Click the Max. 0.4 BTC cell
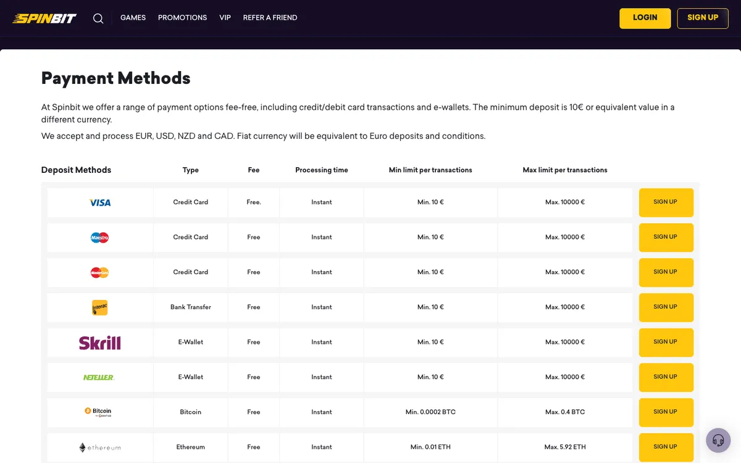 [x=565, y=412]
